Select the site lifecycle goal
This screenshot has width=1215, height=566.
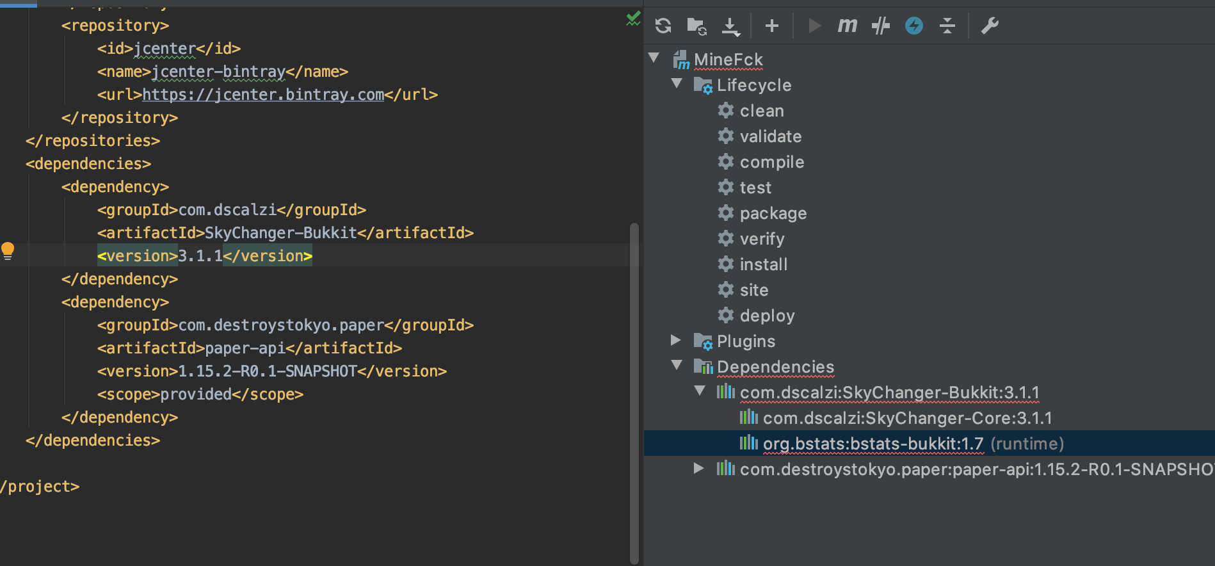click(x=754, y=290)
